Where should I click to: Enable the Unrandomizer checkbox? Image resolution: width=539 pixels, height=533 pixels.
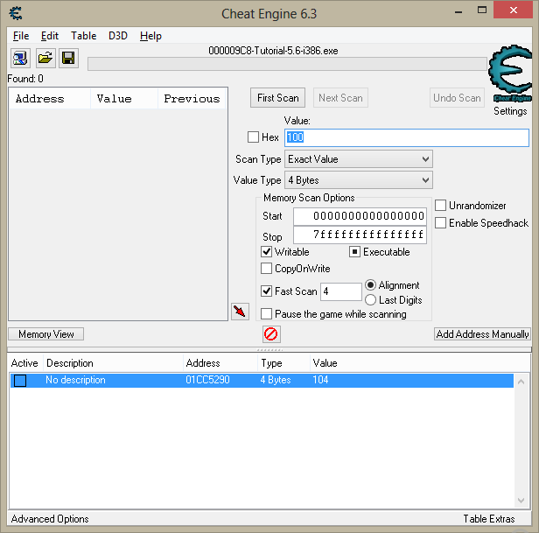[x=441, y=206]
